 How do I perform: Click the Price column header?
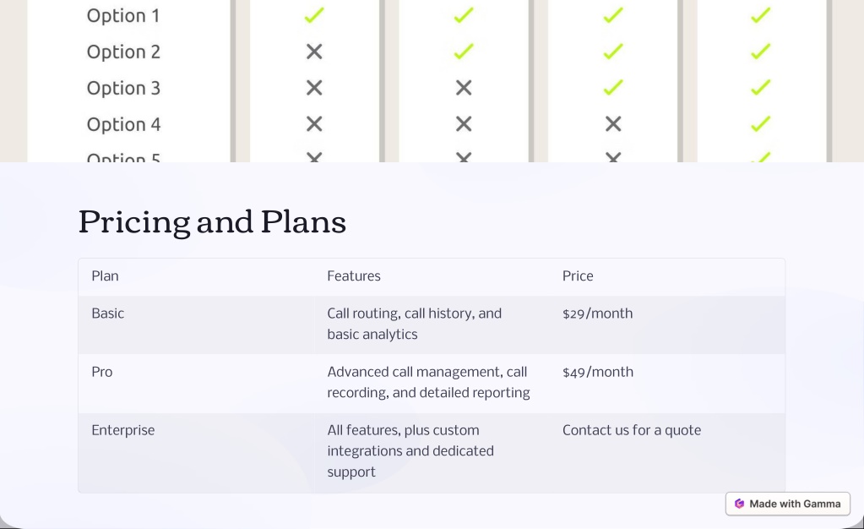pyautogui.click(x=578, y=276)
